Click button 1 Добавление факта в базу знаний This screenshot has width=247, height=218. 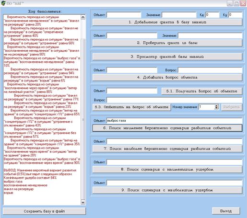(167, 22)
